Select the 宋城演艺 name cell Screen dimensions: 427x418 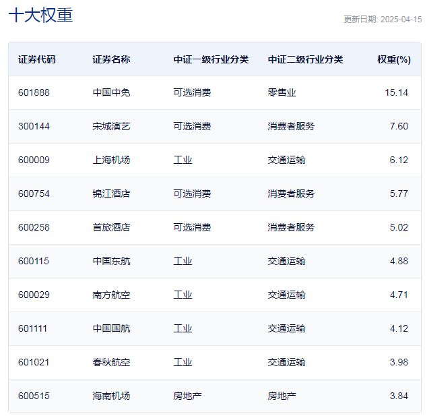(111, 126)
